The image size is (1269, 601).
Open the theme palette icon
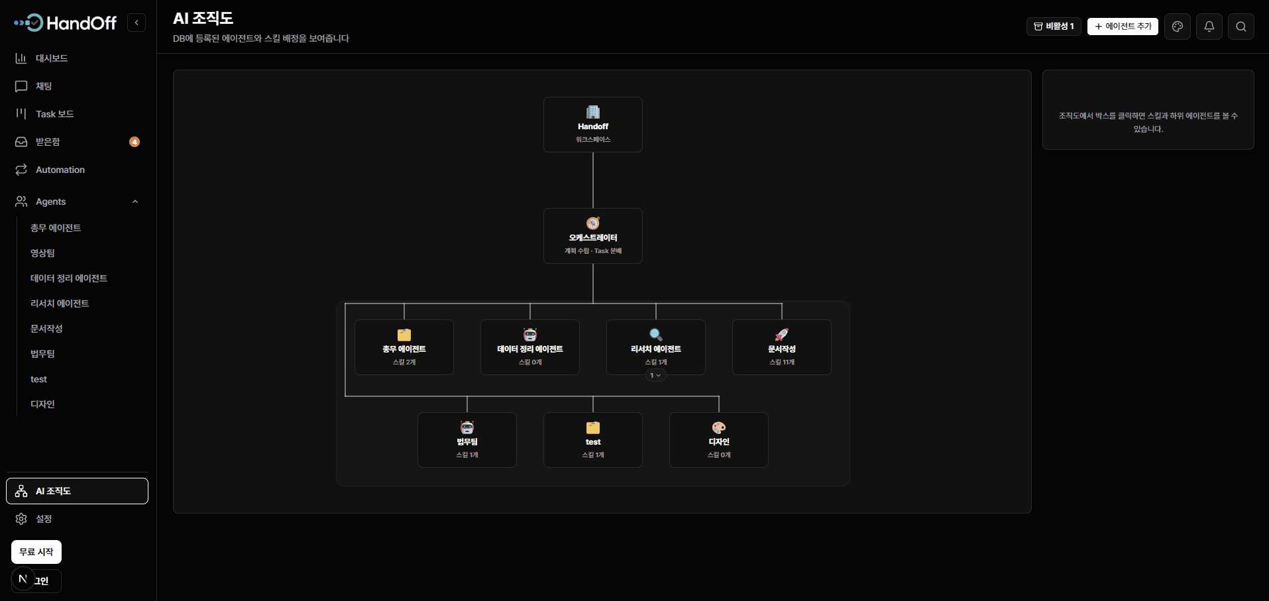[1178, 27]
